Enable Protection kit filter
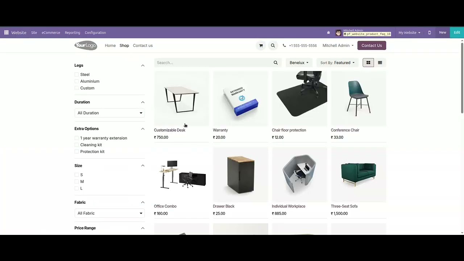Screen dimensions: 464x261 click(x=76, y=152)
